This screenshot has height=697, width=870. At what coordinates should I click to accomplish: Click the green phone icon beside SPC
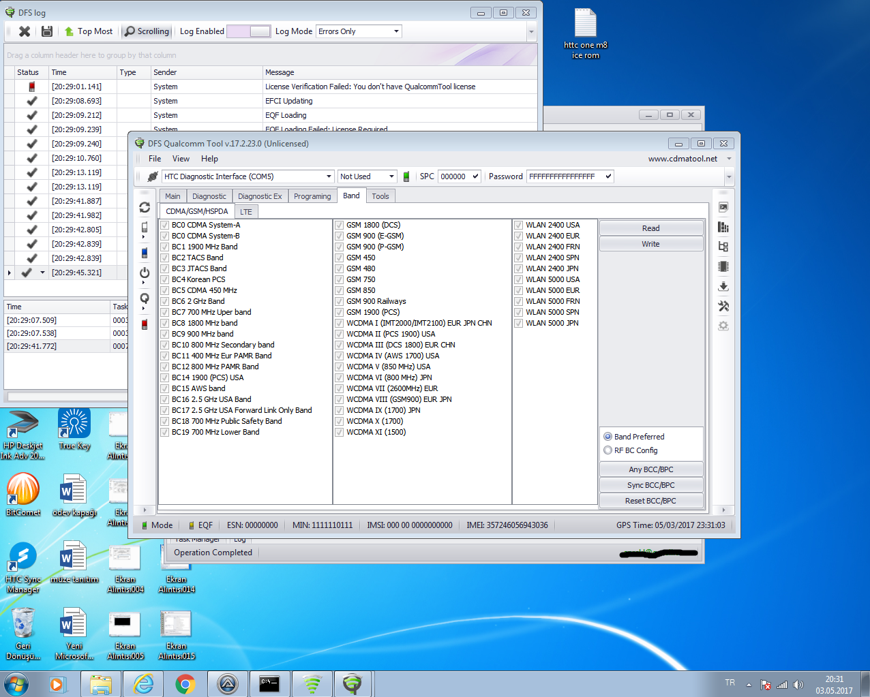[406, 176]
